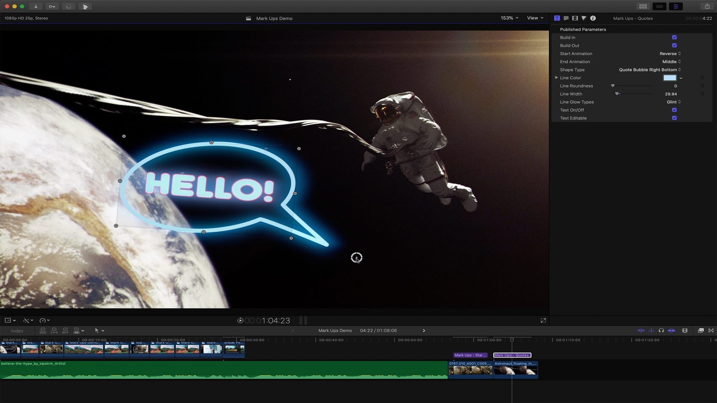Open the viewer zoom 153% dropdown

509,18
